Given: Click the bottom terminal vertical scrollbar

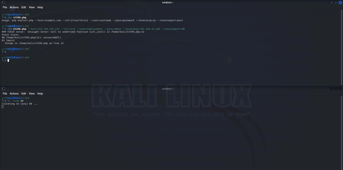Looking at the screenshot, I should pos(342,132).
